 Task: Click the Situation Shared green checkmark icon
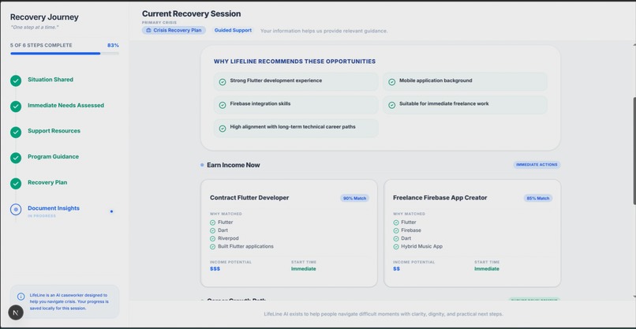(x=16, y=80)
